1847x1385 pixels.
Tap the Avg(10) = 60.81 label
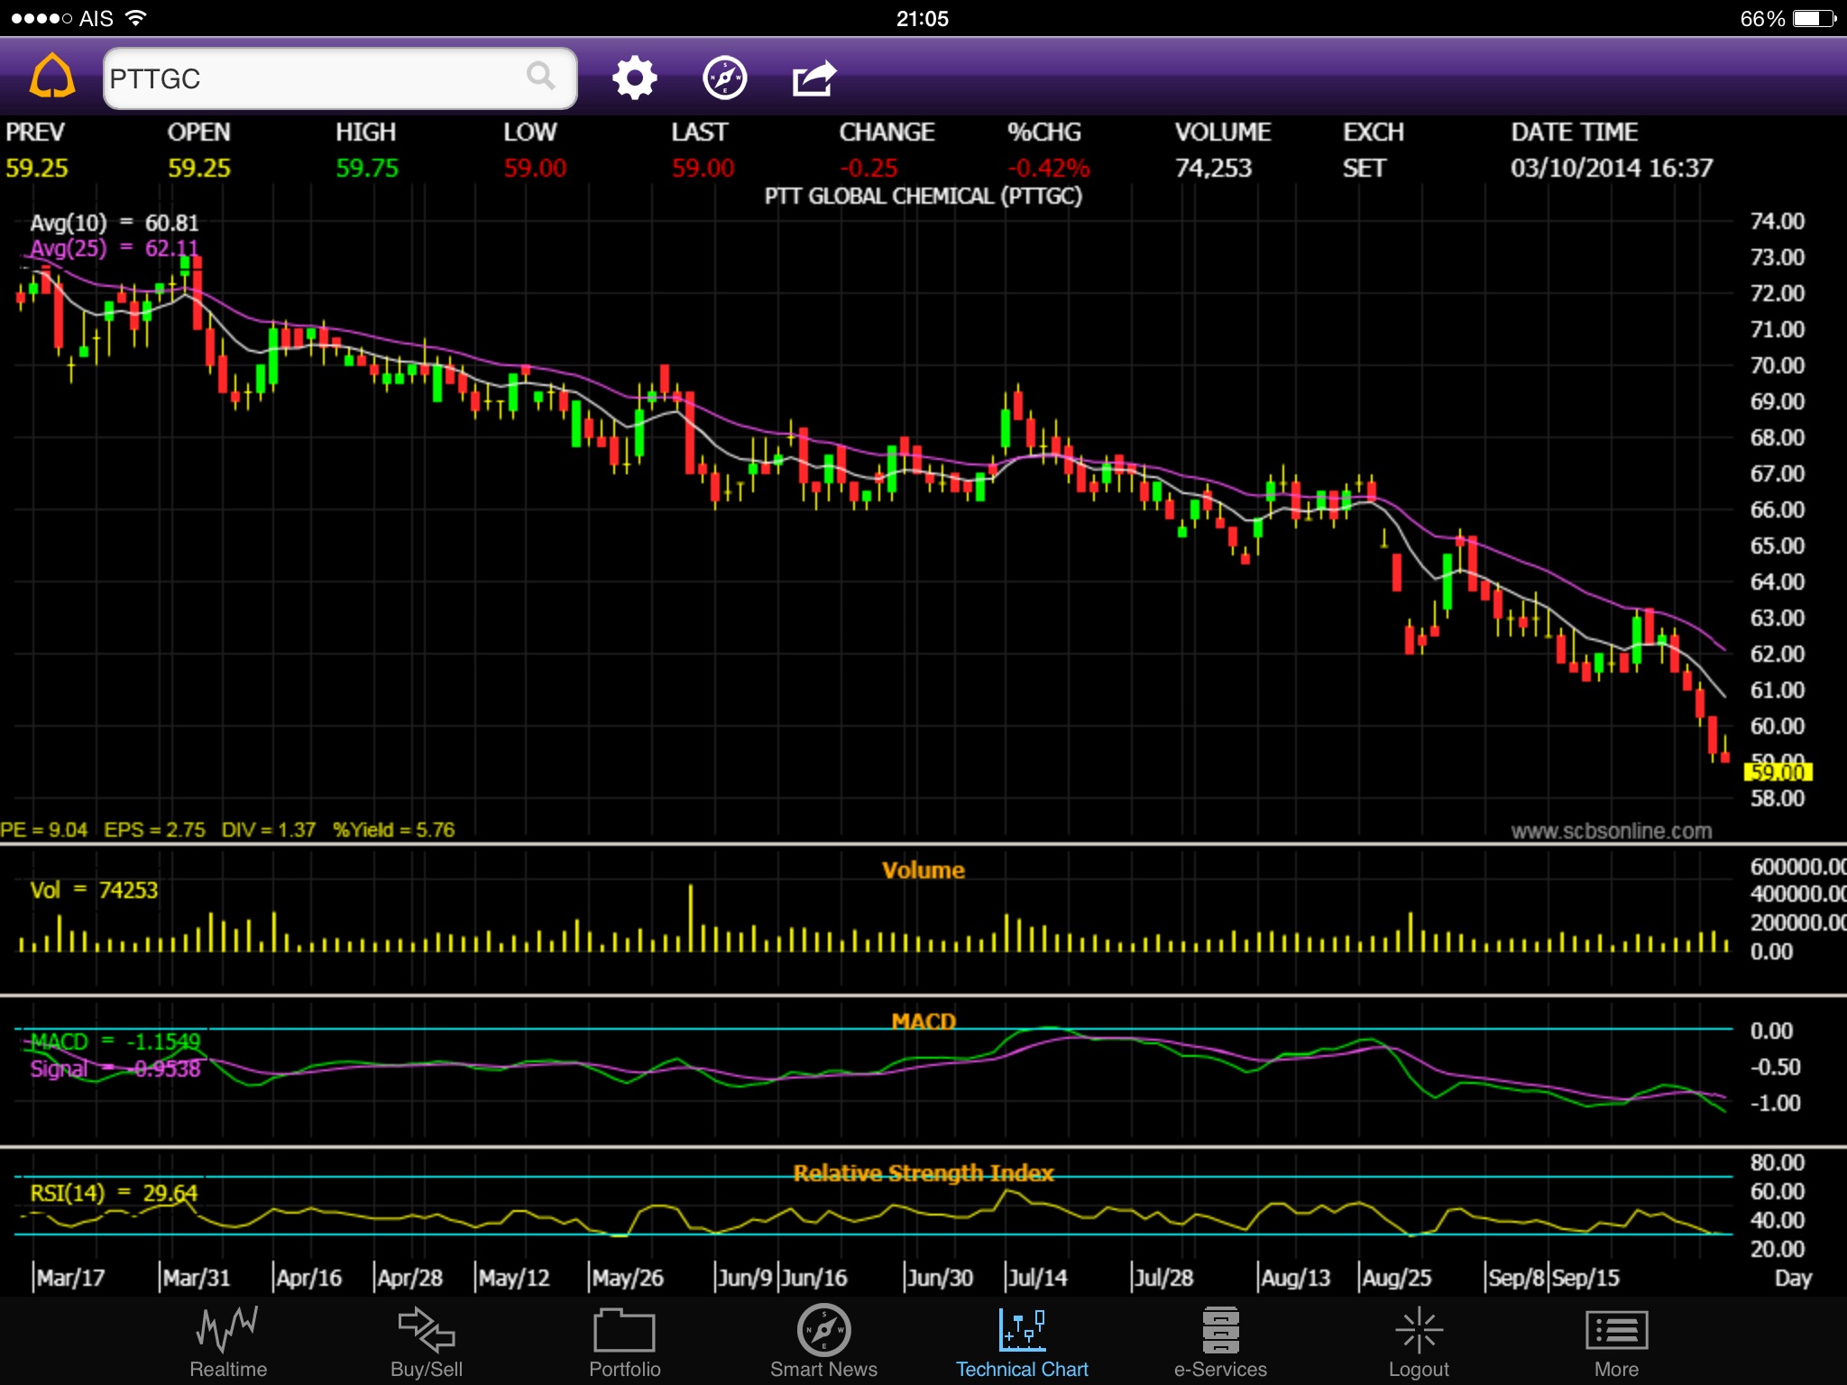114,223
